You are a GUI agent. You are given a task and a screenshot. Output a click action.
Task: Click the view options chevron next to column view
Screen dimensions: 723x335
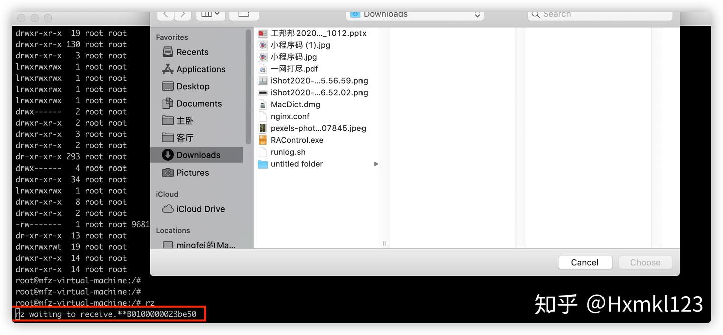(217, 14)
